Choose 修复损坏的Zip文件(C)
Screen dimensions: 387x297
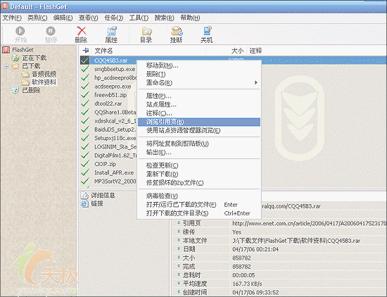coord(199,183)
